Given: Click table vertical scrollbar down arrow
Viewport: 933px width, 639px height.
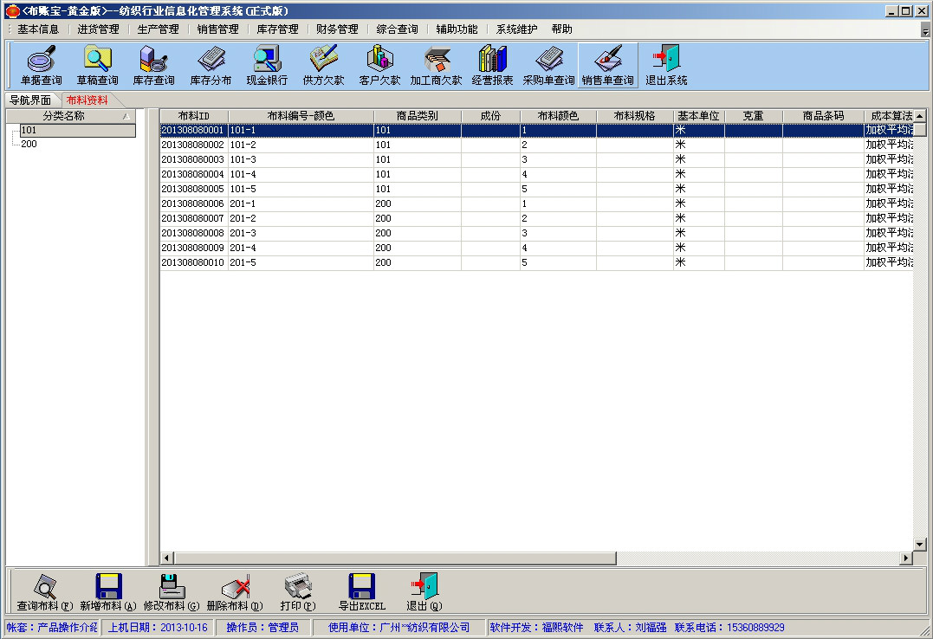Looking at the screenshot, I should click(920, 545).
